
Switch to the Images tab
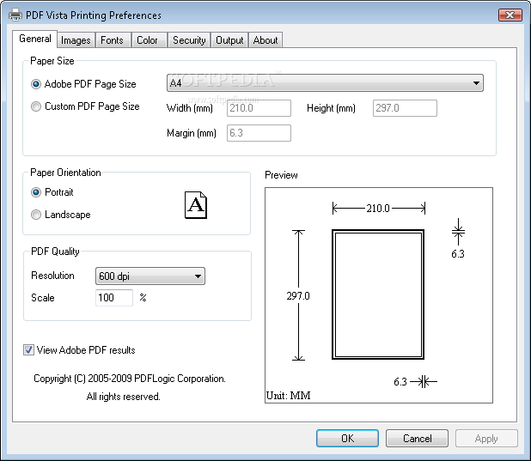[76, 40]
